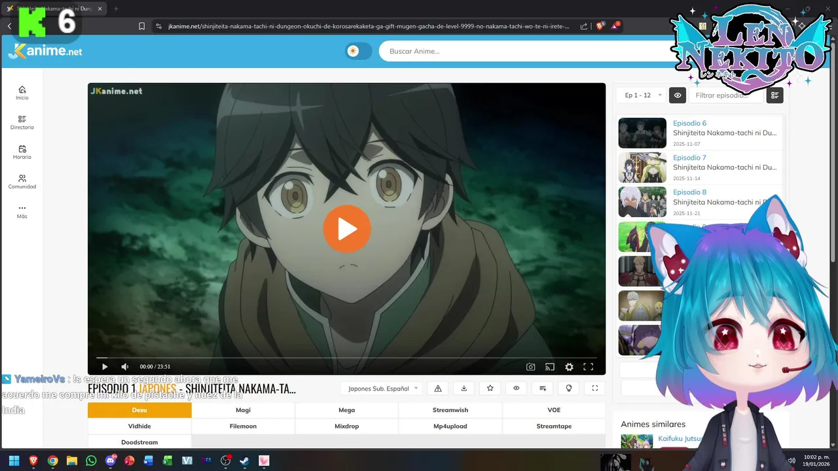The width and height of the screenshot is (838, 471).
Task: Mark episode as watched with the eye button
Action: (517, 389)
